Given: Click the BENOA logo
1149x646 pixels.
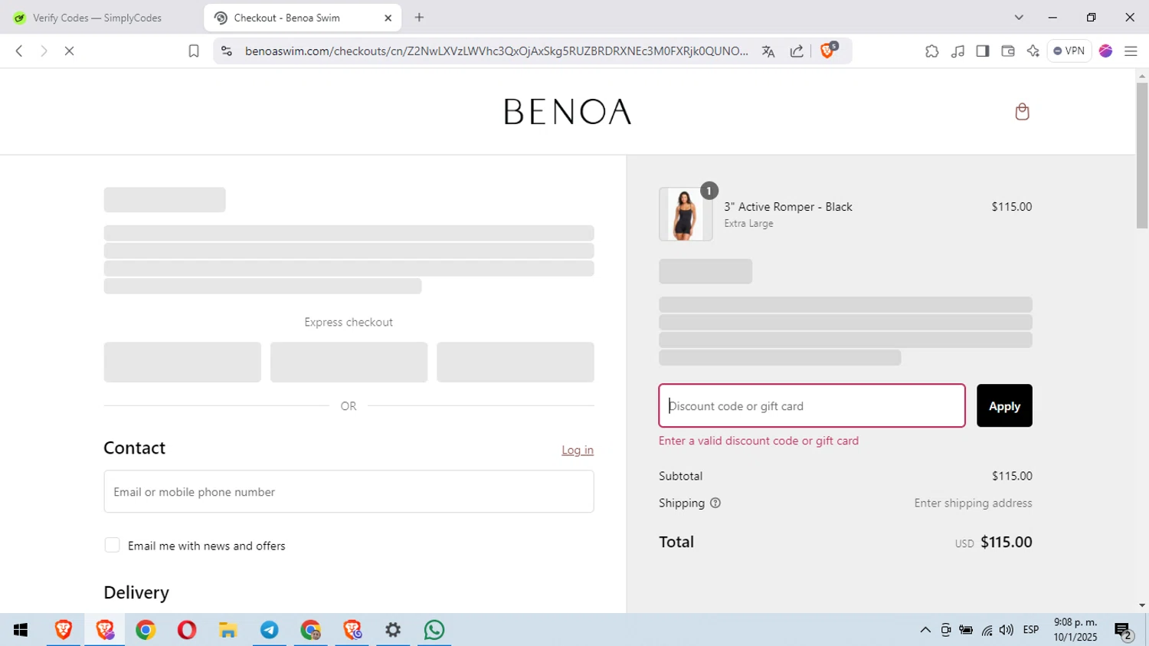Looking at the screenshot, I should 568,112.
